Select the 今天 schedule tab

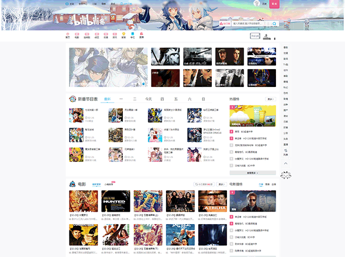coord(149,99)
